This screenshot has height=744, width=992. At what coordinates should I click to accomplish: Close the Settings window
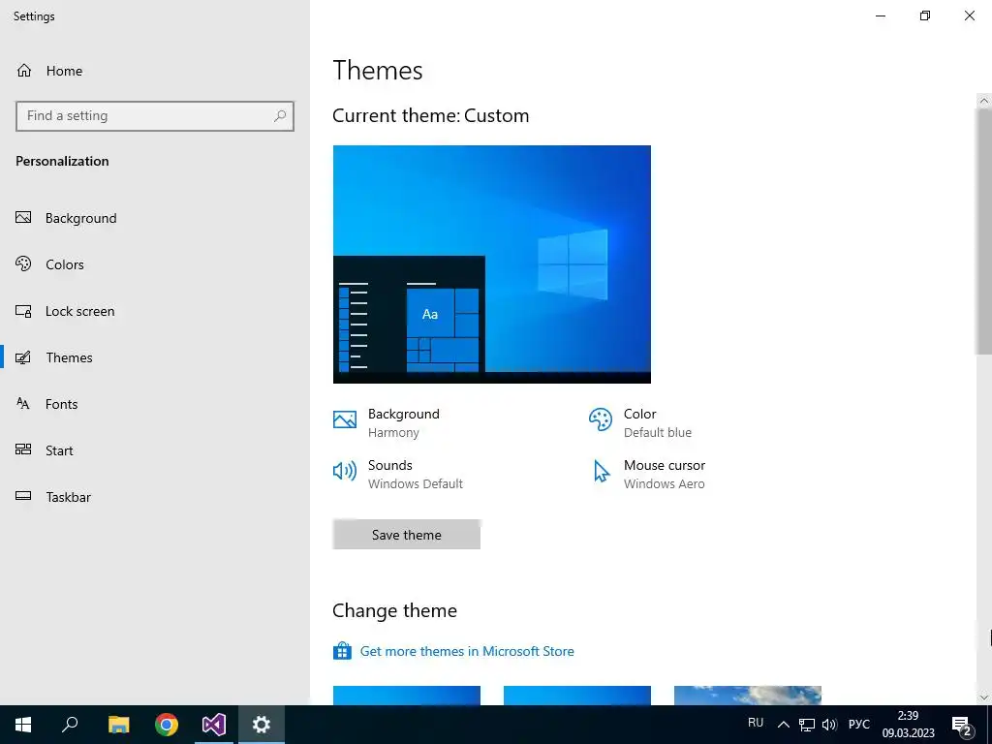(x=969, y=15)
